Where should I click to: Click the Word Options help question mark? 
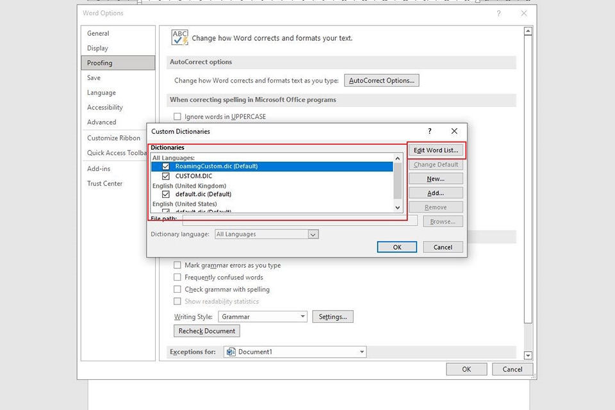coord(498,13)
